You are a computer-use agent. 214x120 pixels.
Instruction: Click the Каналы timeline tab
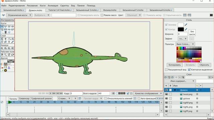(13, 99)
